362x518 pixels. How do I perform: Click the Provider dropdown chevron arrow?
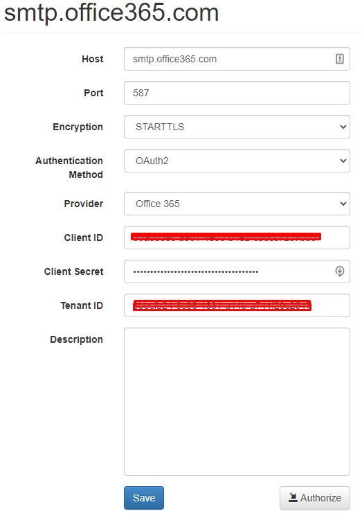pos(343,204)
